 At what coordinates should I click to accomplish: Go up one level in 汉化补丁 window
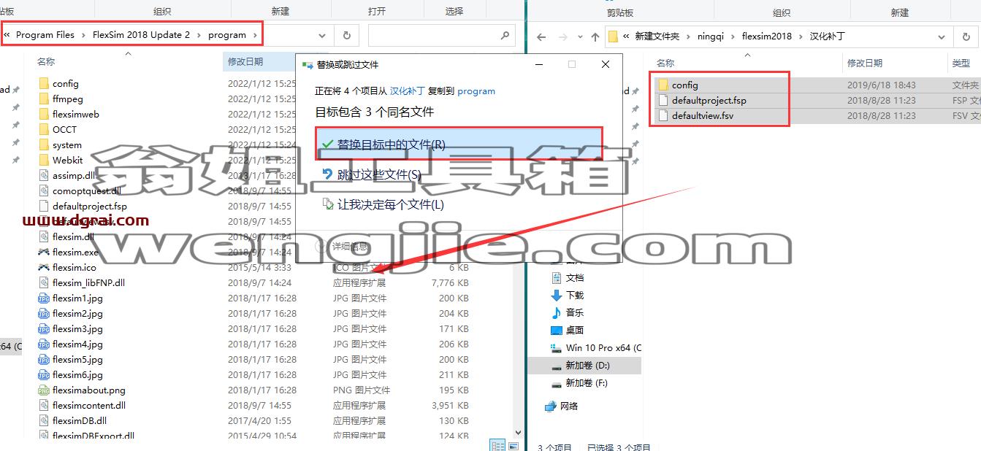tap(595, 36)
